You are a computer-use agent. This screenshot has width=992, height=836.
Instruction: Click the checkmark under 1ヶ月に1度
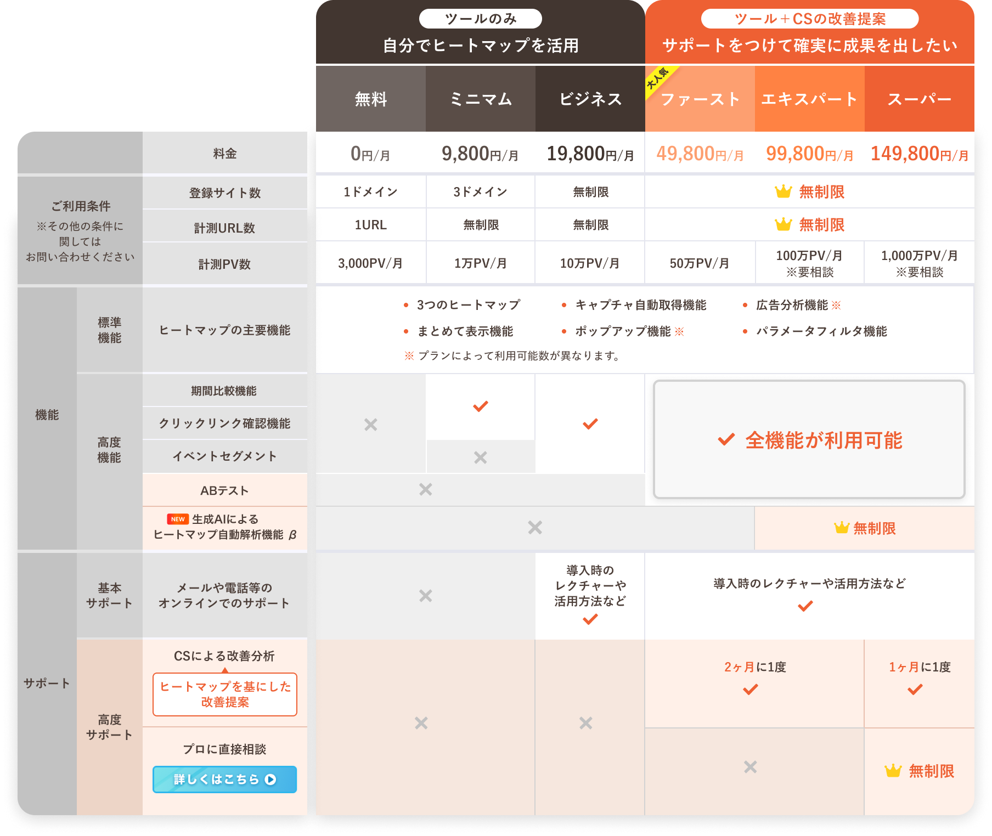point(915,689)
